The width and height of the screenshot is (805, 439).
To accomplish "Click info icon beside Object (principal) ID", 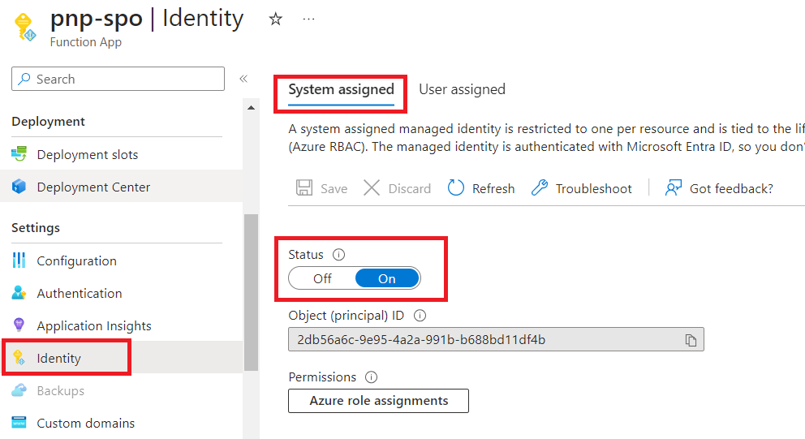I will coord(420,316).
